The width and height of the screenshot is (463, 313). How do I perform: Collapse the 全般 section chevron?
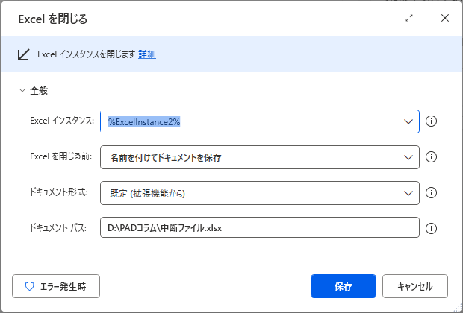point(22,90)
